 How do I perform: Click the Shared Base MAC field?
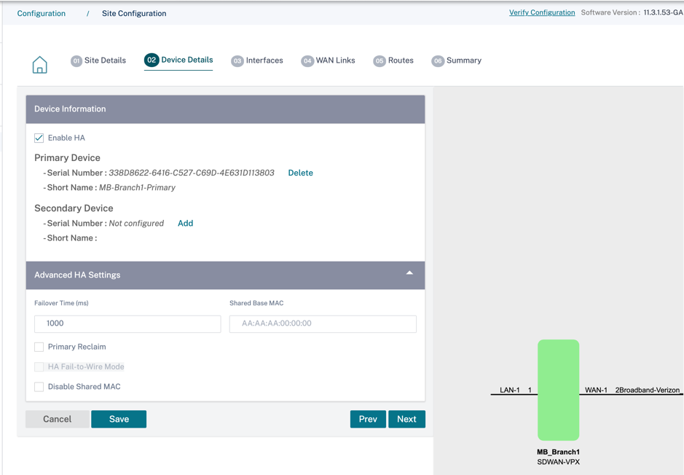323,323
